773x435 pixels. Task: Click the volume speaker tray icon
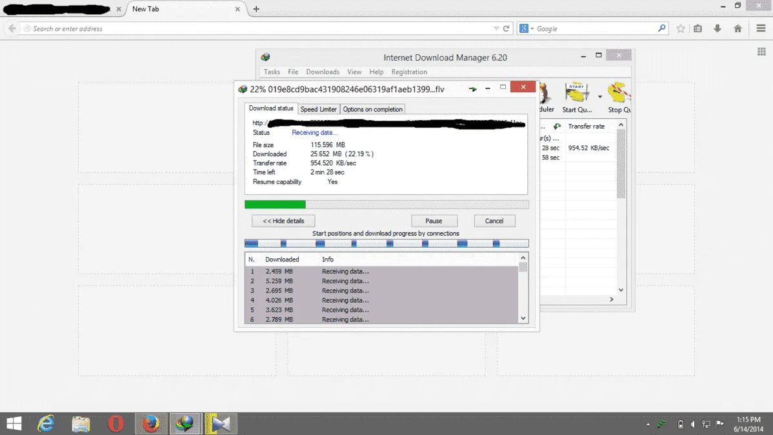[x=692, y=424]
